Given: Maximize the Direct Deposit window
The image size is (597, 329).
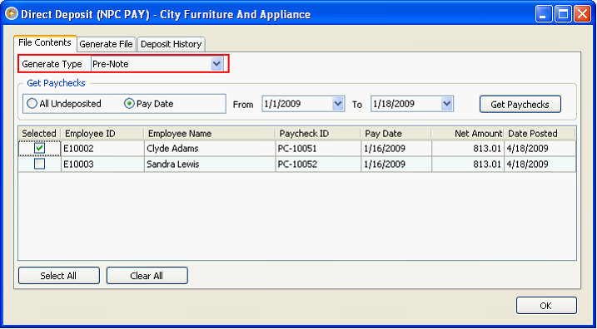Looking at the screenshot, I should tap(563, 14).
